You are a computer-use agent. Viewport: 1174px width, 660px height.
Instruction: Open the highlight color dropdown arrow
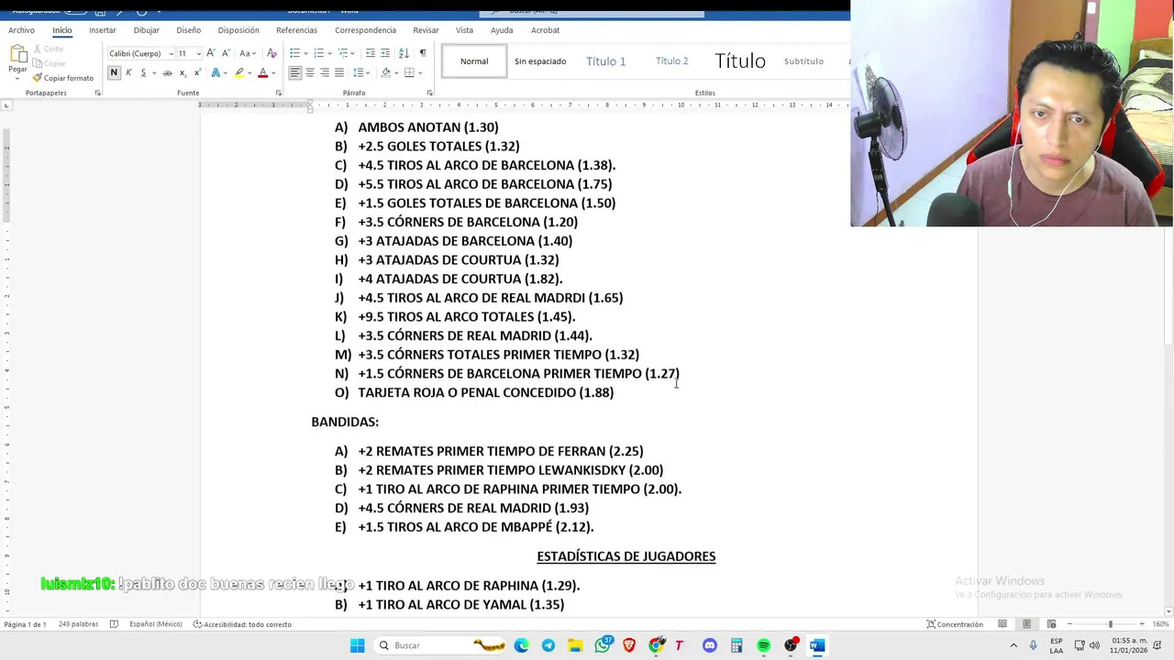click(250, 72)
